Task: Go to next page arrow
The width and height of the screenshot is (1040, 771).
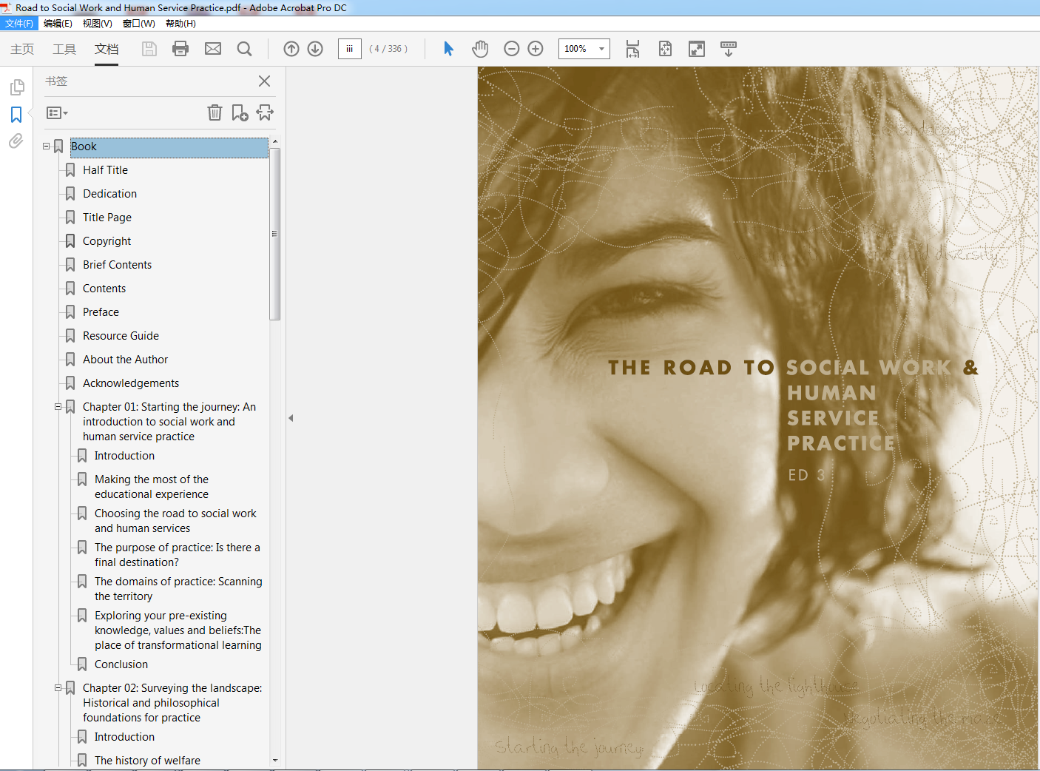Action: tap(315, 49)
